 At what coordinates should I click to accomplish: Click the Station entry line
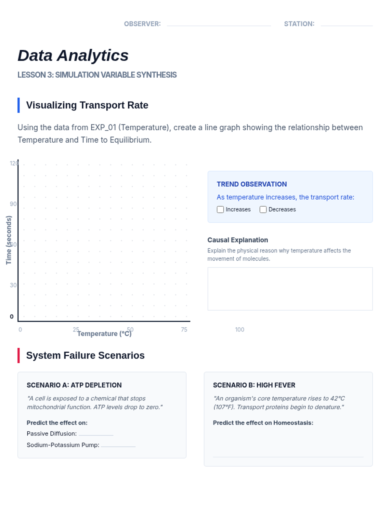tap(346, 23)
